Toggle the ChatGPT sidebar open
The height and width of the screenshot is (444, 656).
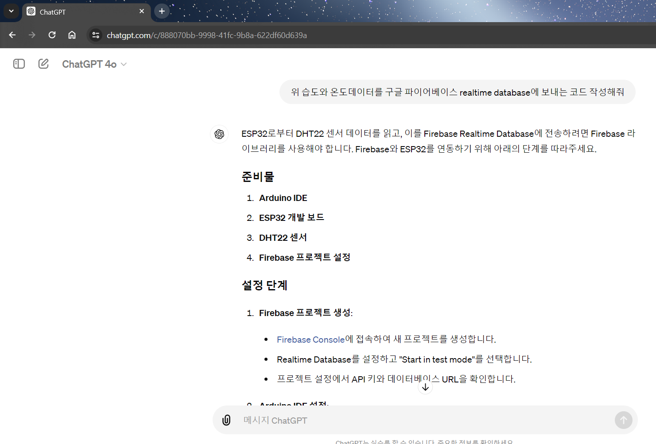(x=19, y=64)
